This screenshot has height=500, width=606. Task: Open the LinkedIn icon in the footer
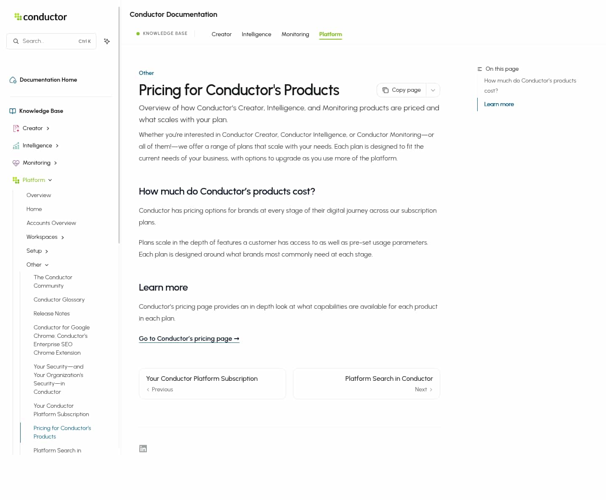pos(143,449)
